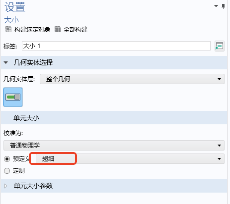This screenshot has width=230, height=204.
Task: Click the dropdown arrow of the 超细 combo box
Action: point(219,159)
